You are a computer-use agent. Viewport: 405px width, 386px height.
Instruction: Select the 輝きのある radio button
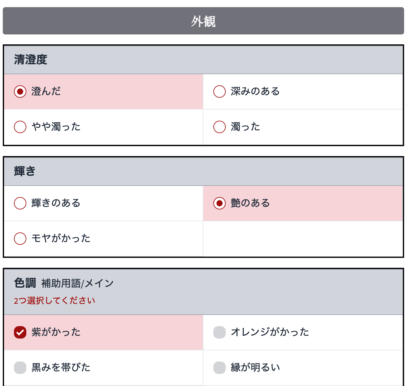20,203
